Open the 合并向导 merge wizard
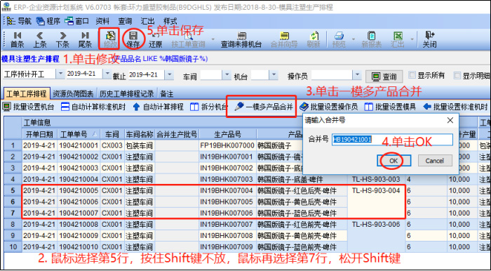The image size is (491, 271). (284, 39)
